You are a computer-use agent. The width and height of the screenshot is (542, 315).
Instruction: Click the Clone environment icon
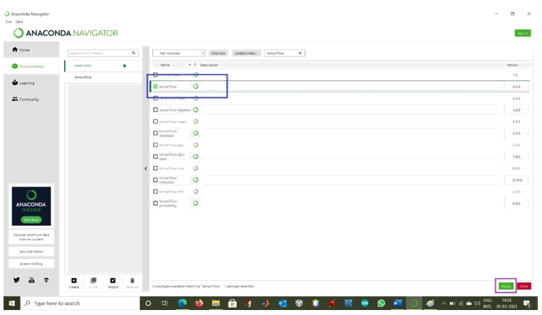(x=93, y=280)
